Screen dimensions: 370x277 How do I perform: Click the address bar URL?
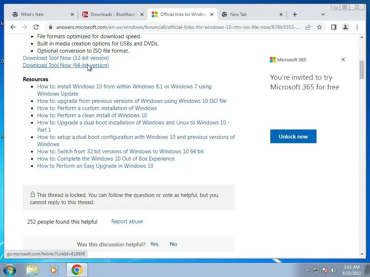click(178, 27)
